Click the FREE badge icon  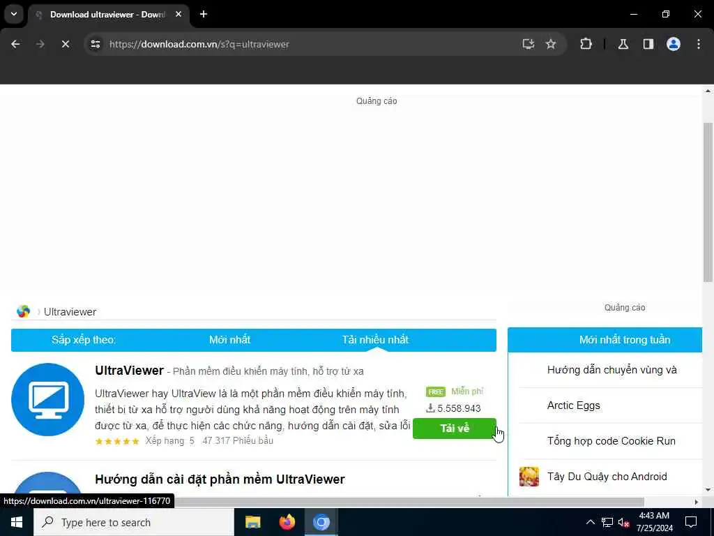pos(435,392)
